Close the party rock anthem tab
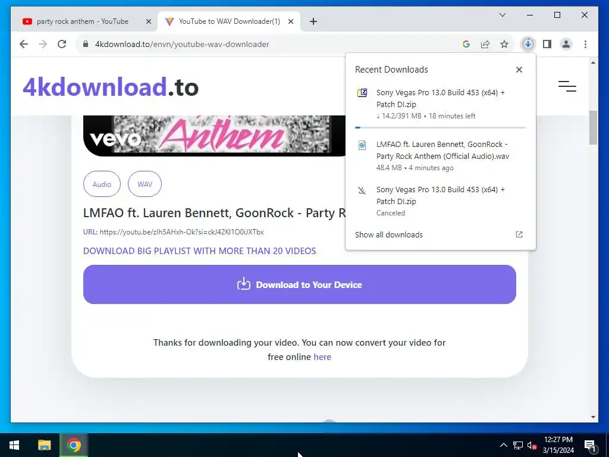The width and height of the screenshot is (609, 457). tap(148, 22)
